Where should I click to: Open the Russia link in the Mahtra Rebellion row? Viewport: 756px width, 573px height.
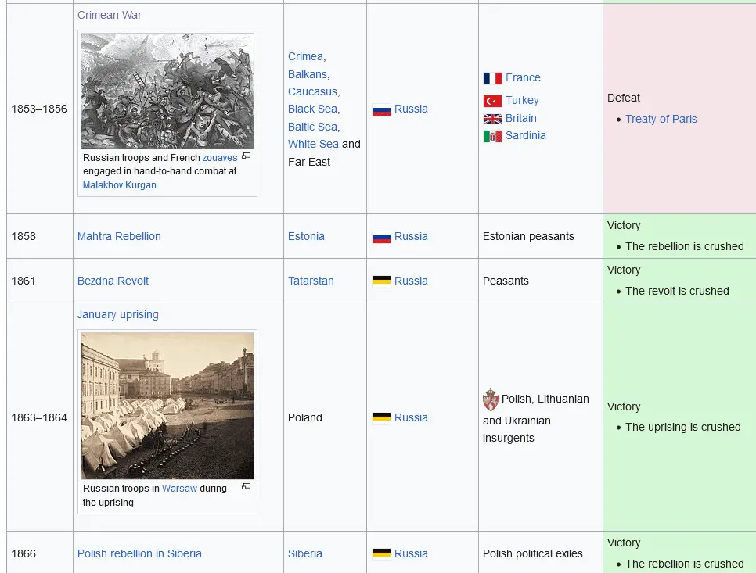412,236
